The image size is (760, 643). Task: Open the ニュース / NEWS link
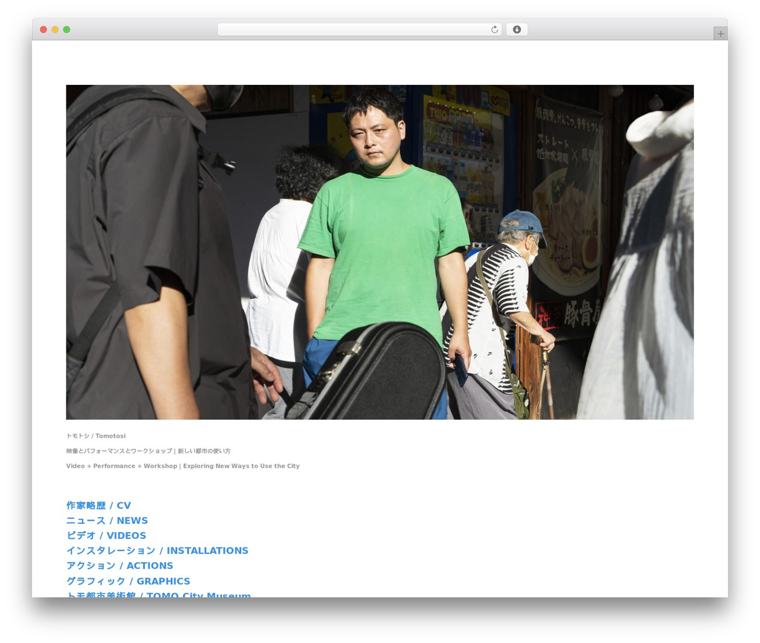click(x=107, y=520)
